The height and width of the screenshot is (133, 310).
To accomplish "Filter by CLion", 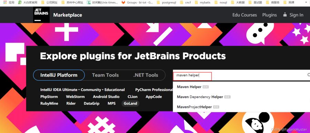I will click(x=133, y=97).
